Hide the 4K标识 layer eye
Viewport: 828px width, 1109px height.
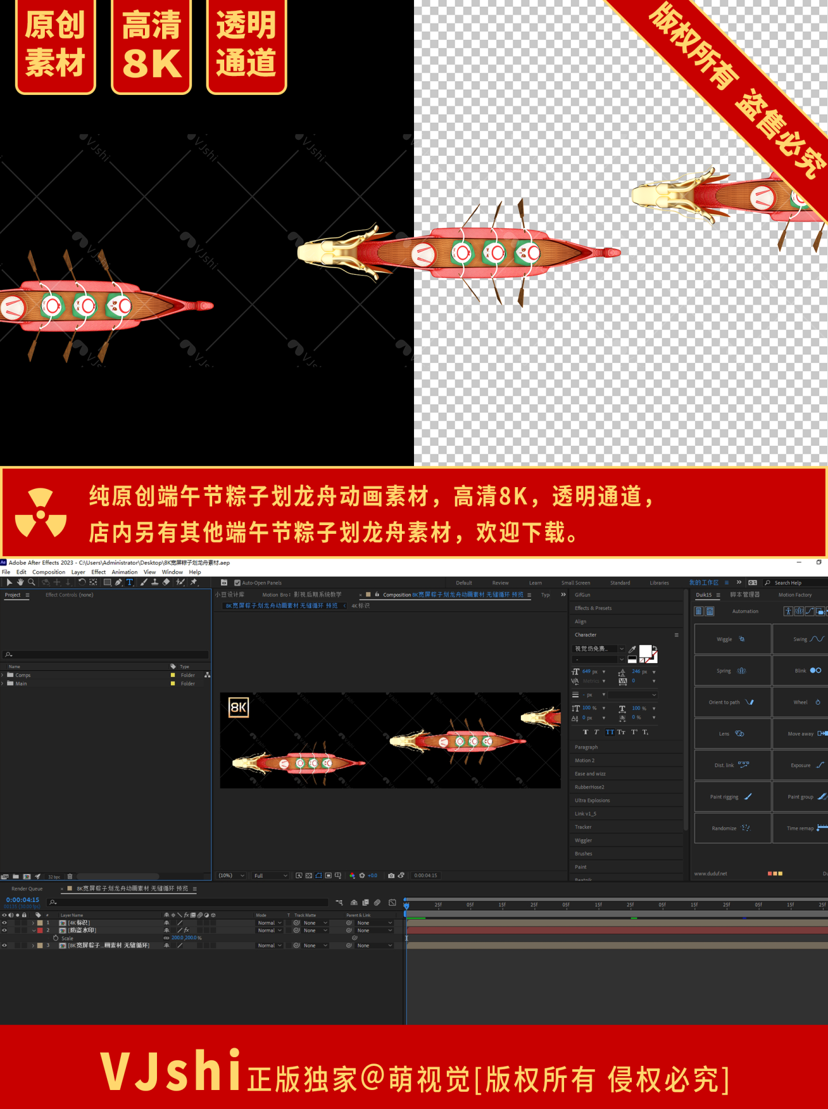5,923
